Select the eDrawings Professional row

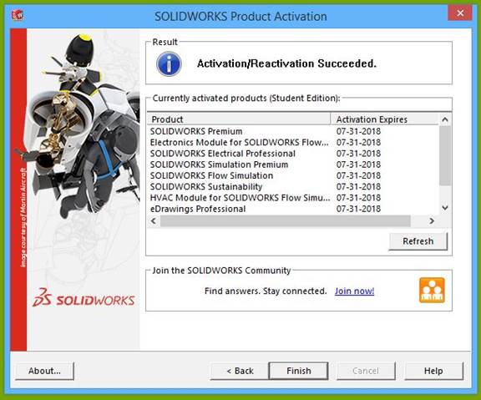pos(293,209)
